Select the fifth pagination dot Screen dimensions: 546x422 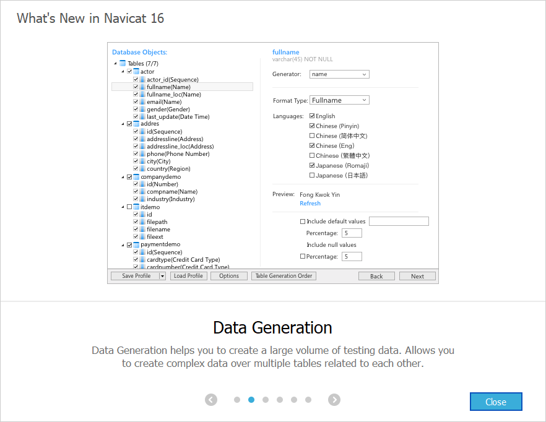294,400
